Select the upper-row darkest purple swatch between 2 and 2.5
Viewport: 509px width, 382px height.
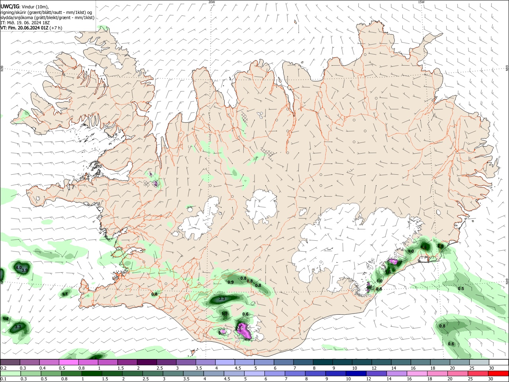(147, 363)
